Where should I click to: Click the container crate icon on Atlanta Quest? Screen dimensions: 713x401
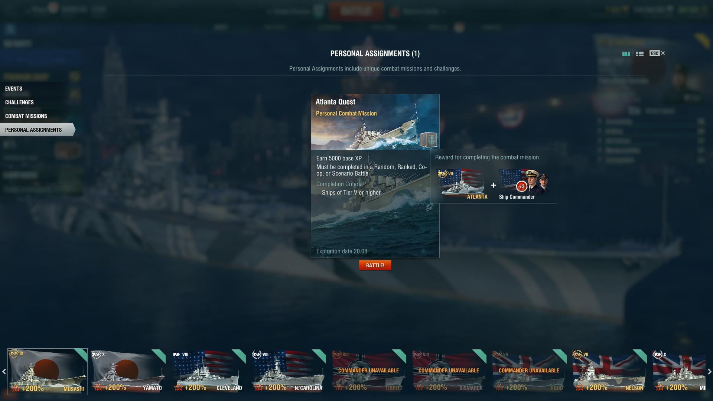tap(428, 140)
